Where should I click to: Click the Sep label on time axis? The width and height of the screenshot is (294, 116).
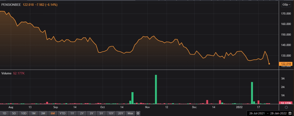coord(55,107)
